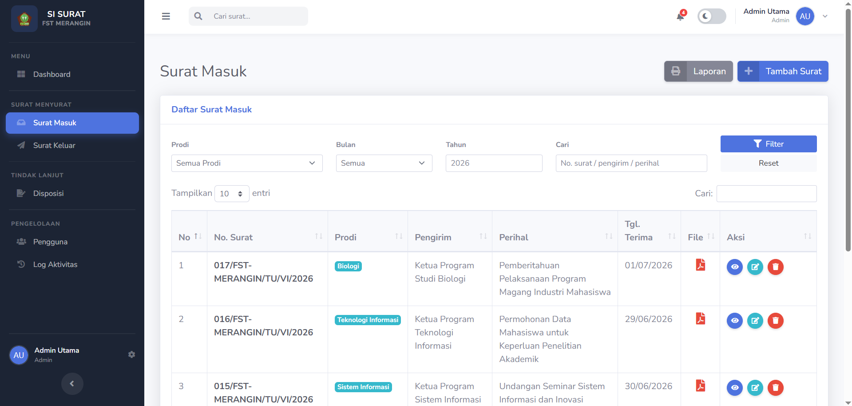Open the notifications bell icon

(680, 16)
